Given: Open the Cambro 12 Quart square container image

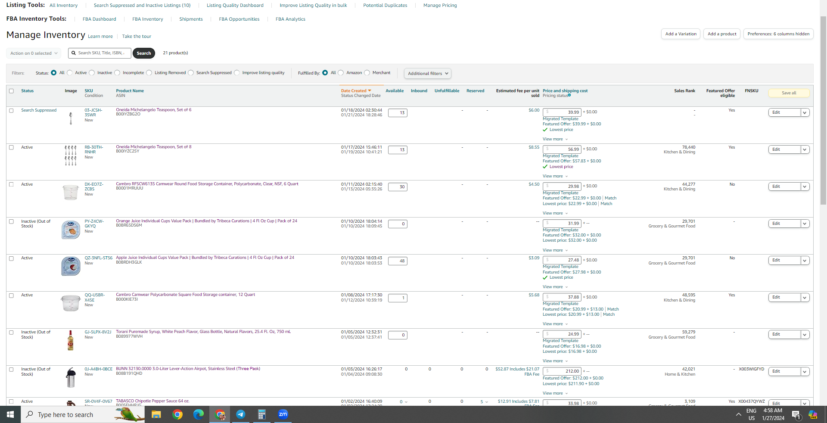Looking at the screenshot, I should pos(71,303).
